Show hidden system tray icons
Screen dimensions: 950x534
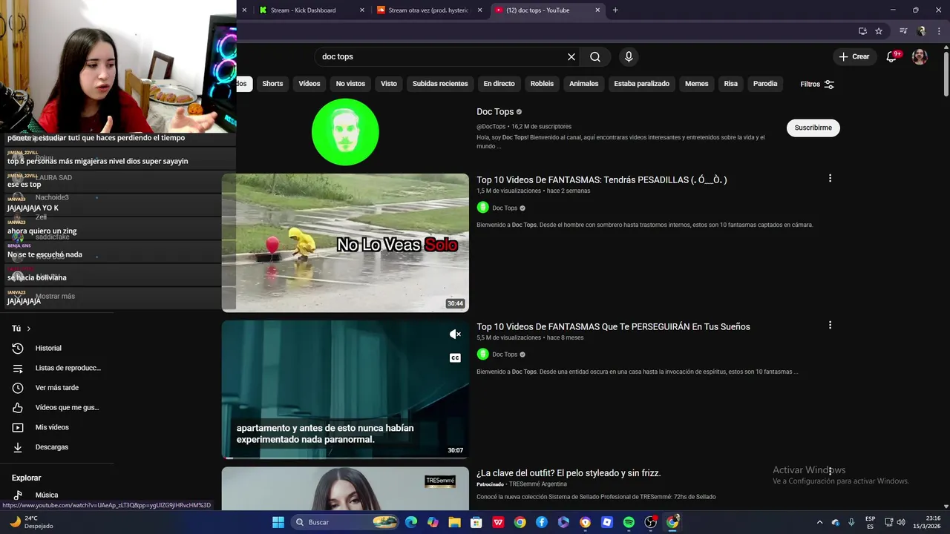tap(819, 522)
